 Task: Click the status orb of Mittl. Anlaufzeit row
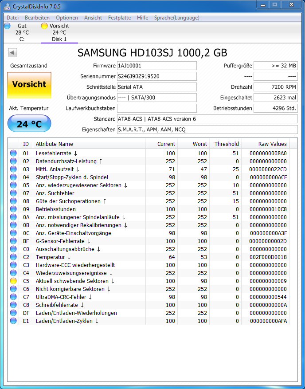(13, 169)
